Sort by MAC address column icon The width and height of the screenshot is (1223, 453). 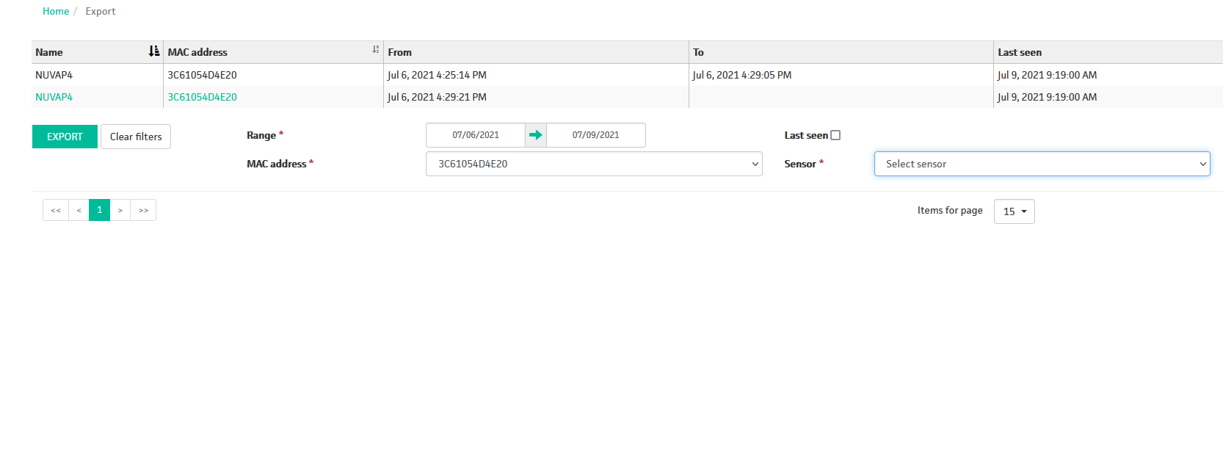pyautogui.click(x=376, y=49)
